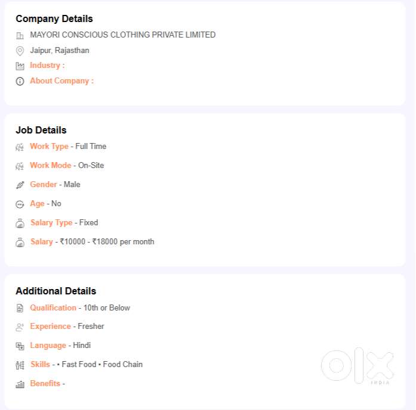
Task: Click the Qualification document icon
Action: click(20, 308)
